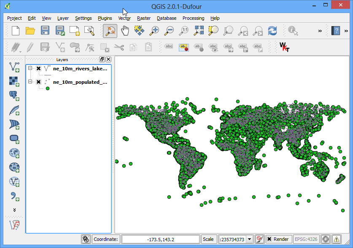Click the Coordinate input field
This screenshot has width=353, height=248.
click(161, 239)
